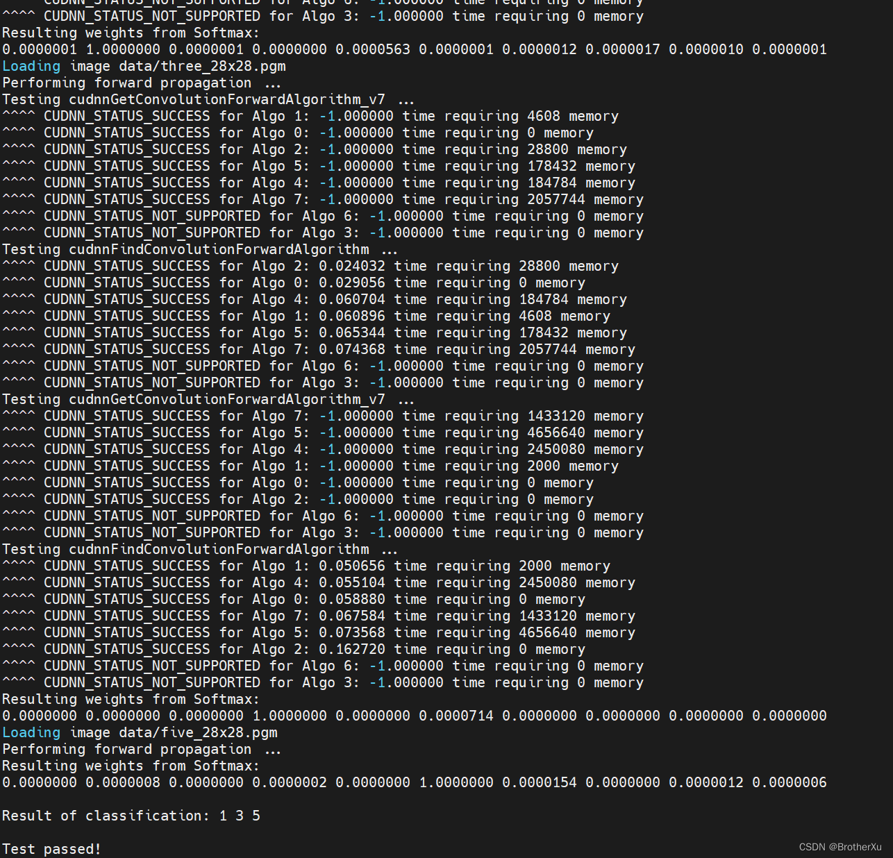Click the softmax value 0.0000008

click(x=123, y=783)
